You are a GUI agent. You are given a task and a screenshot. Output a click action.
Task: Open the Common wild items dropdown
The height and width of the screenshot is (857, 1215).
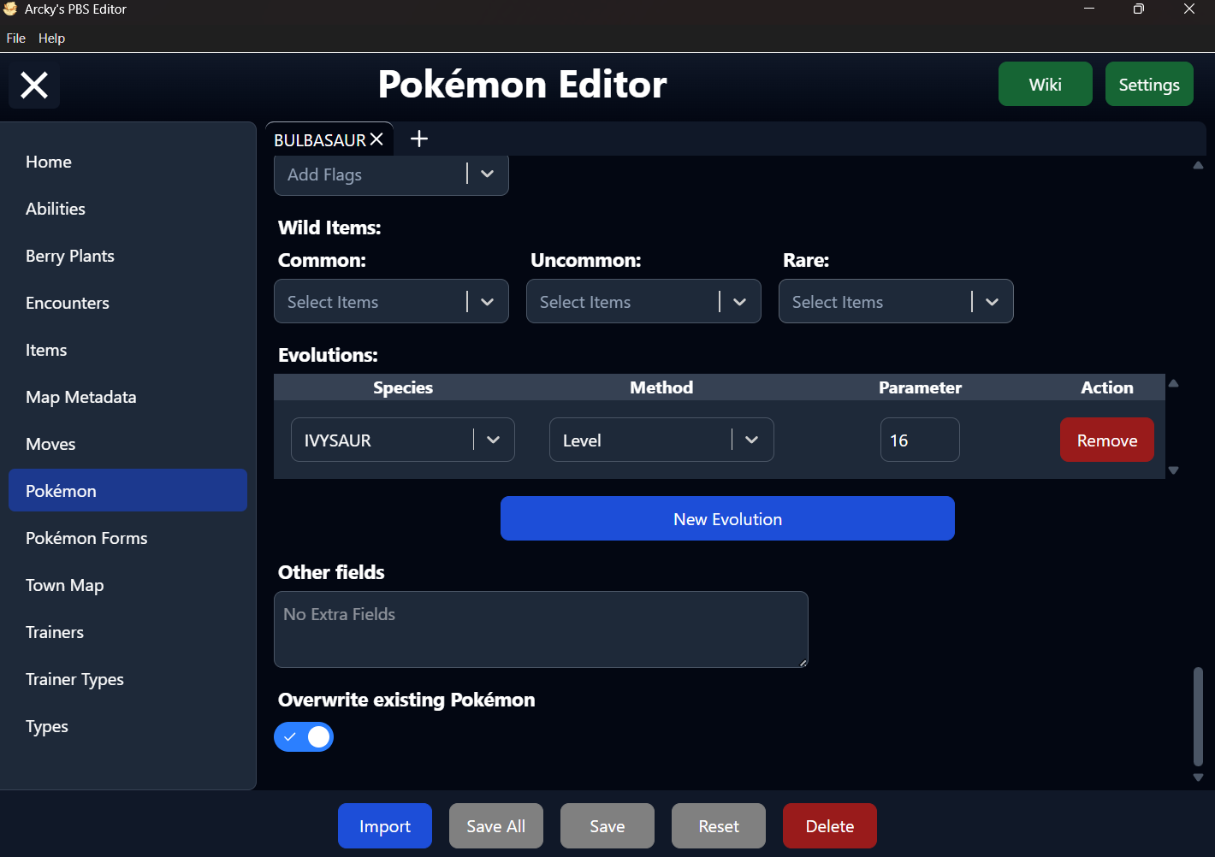(x=391, y=301)
